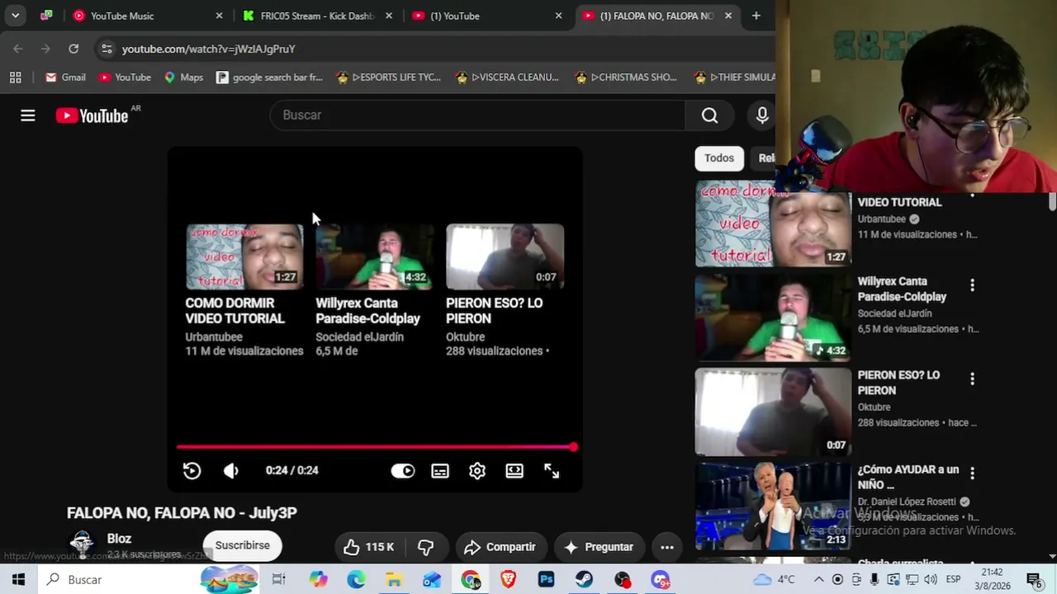Toggle the autoplay switch in the player
The image size is (1057, 594).
coord(403,471)
